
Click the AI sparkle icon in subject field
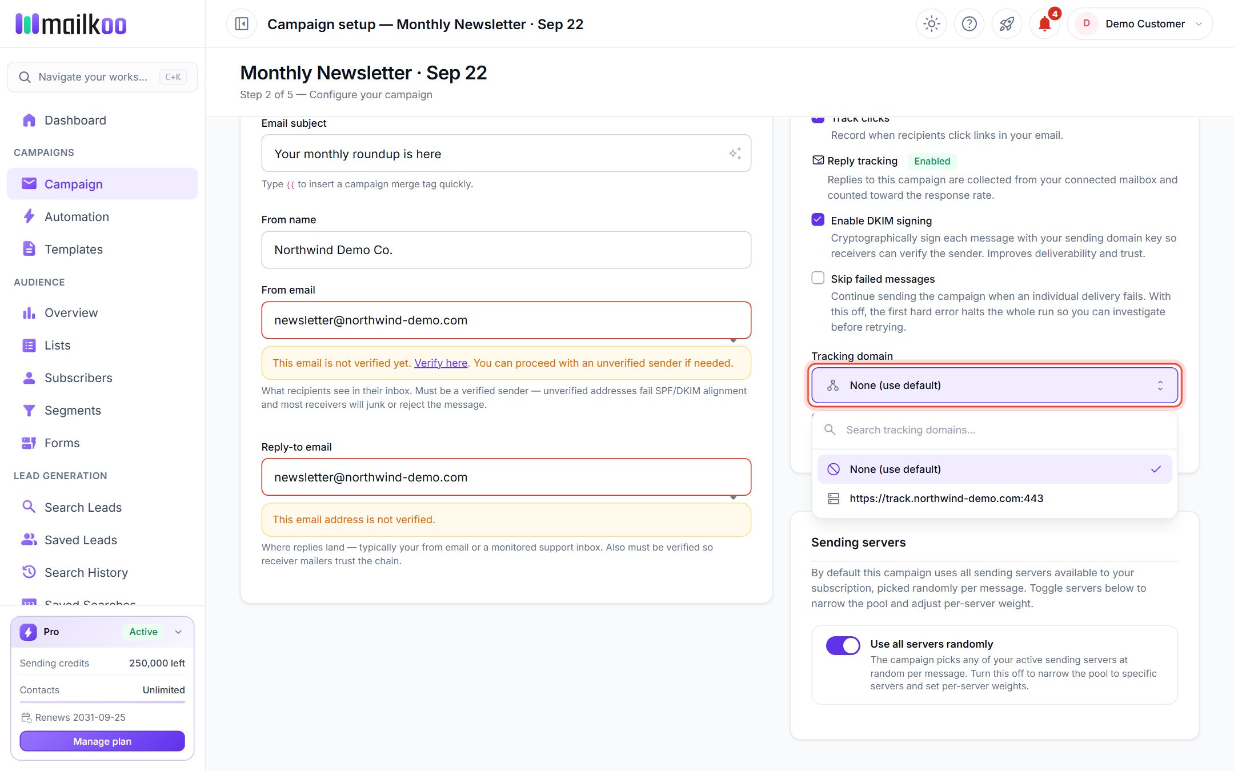pyautogui.click(x=735, y=154)
